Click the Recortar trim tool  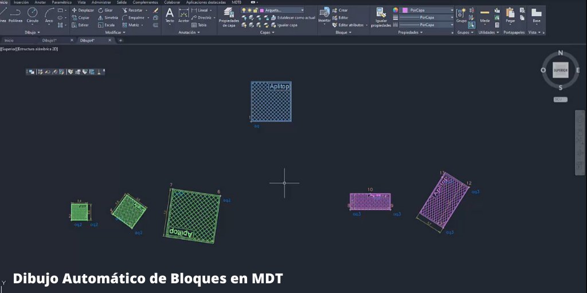132,10
